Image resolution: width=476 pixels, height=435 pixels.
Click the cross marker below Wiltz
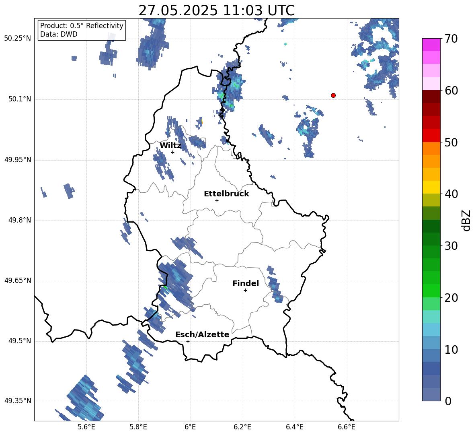tap(173, 152)
